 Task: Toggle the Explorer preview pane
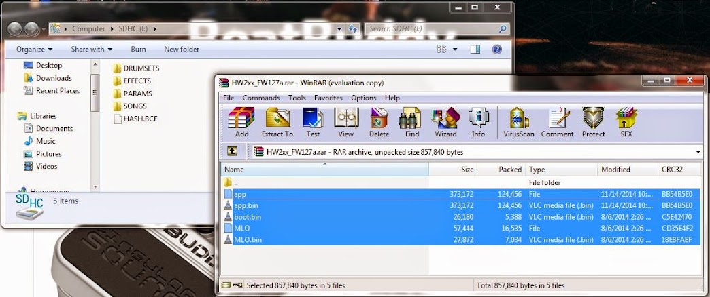[x=475, y=49]
